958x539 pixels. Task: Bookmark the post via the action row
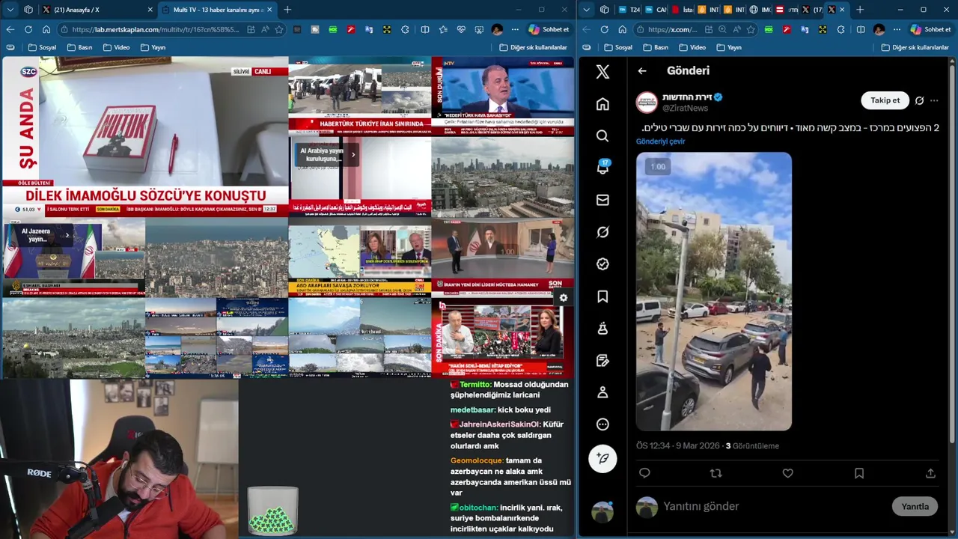pos(859,473)
